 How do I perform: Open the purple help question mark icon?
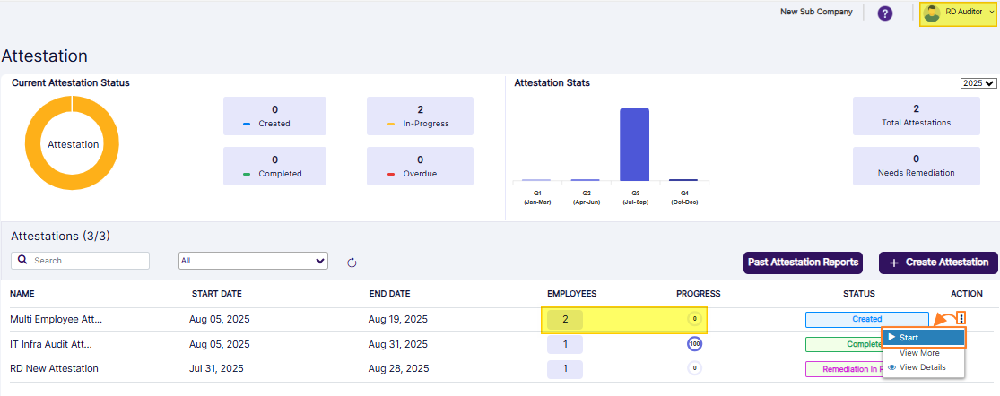coord(884,13)
